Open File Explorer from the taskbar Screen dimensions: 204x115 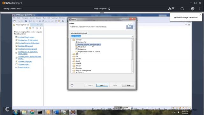[x=24, y=112]
